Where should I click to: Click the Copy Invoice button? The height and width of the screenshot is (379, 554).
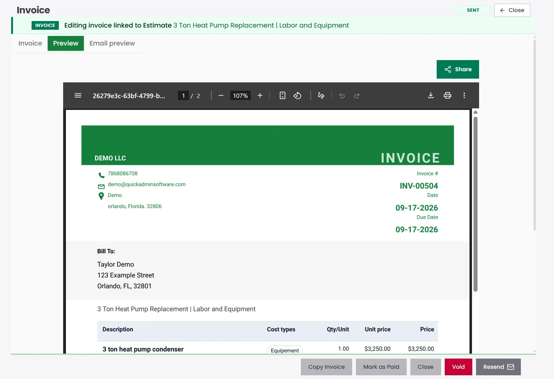tap(327, 367)
